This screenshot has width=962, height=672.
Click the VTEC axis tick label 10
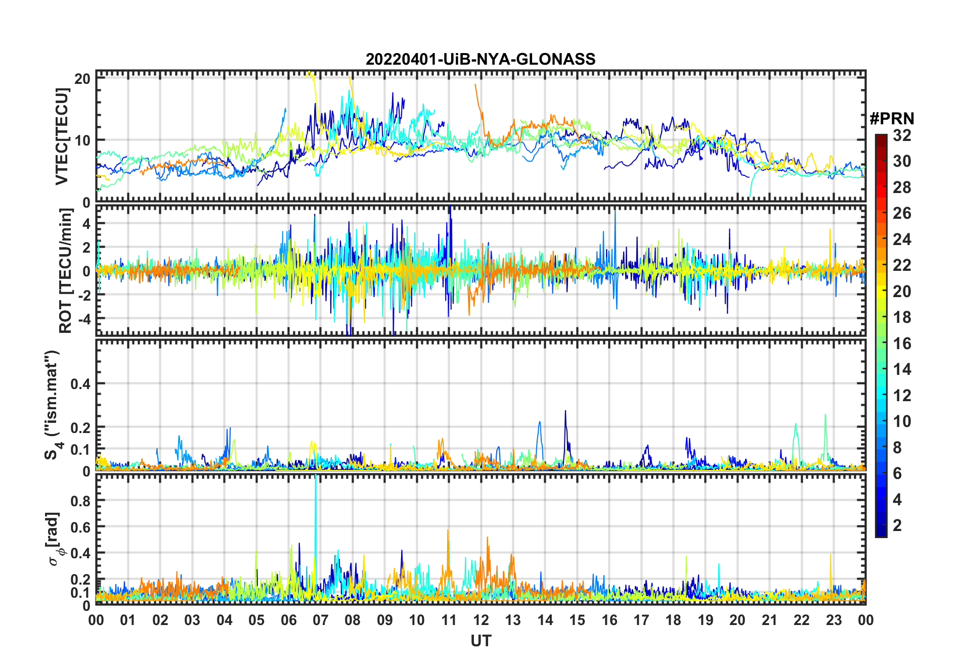(x=82, y=140)
